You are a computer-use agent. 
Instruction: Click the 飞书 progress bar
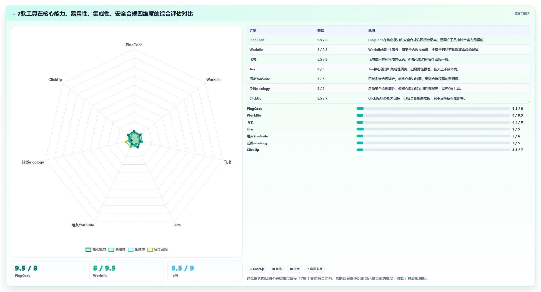[433, 122]
